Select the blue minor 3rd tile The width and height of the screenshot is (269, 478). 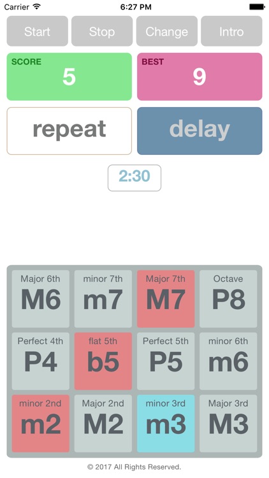coord(166,423)
